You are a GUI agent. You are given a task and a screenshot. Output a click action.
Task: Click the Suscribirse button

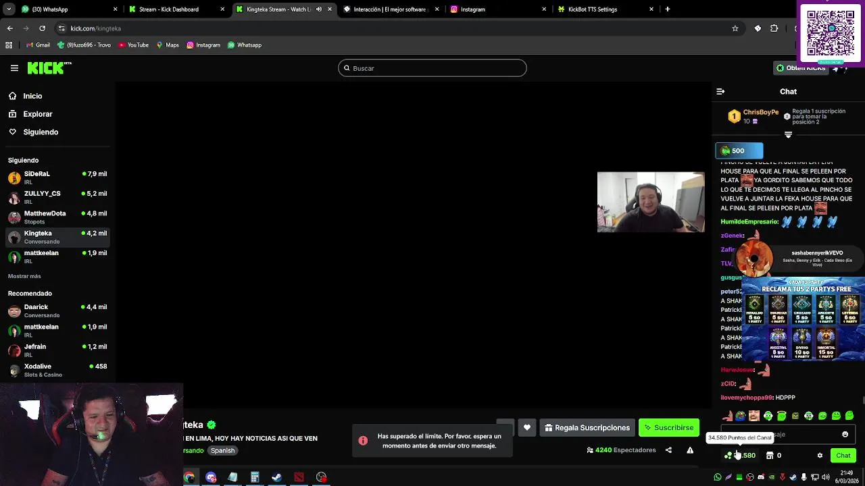(668, 427)
